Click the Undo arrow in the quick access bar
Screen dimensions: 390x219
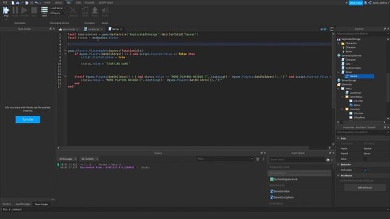37,2
